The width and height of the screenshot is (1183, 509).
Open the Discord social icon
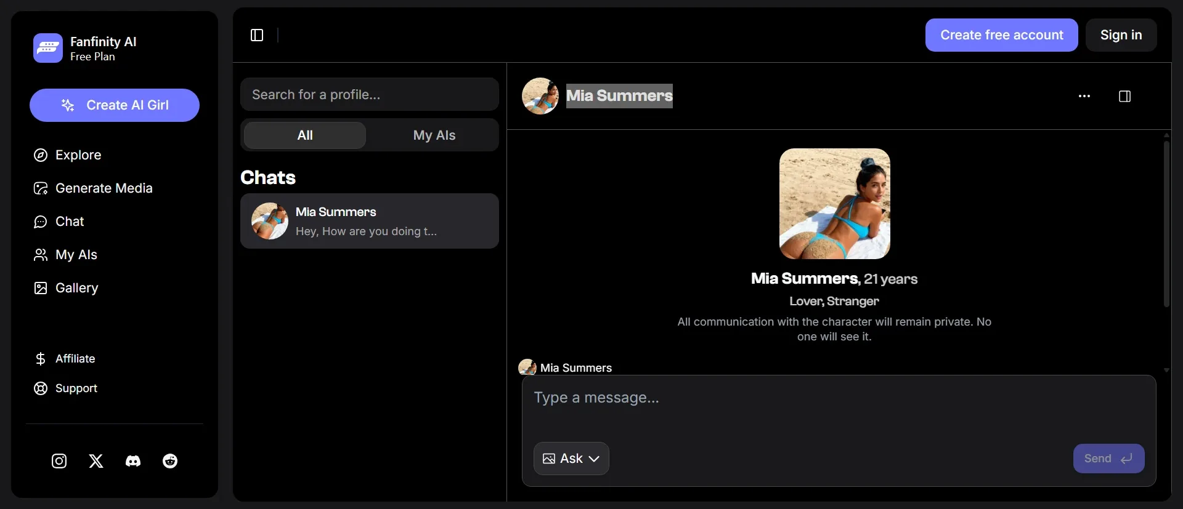(x=133, y=461)
